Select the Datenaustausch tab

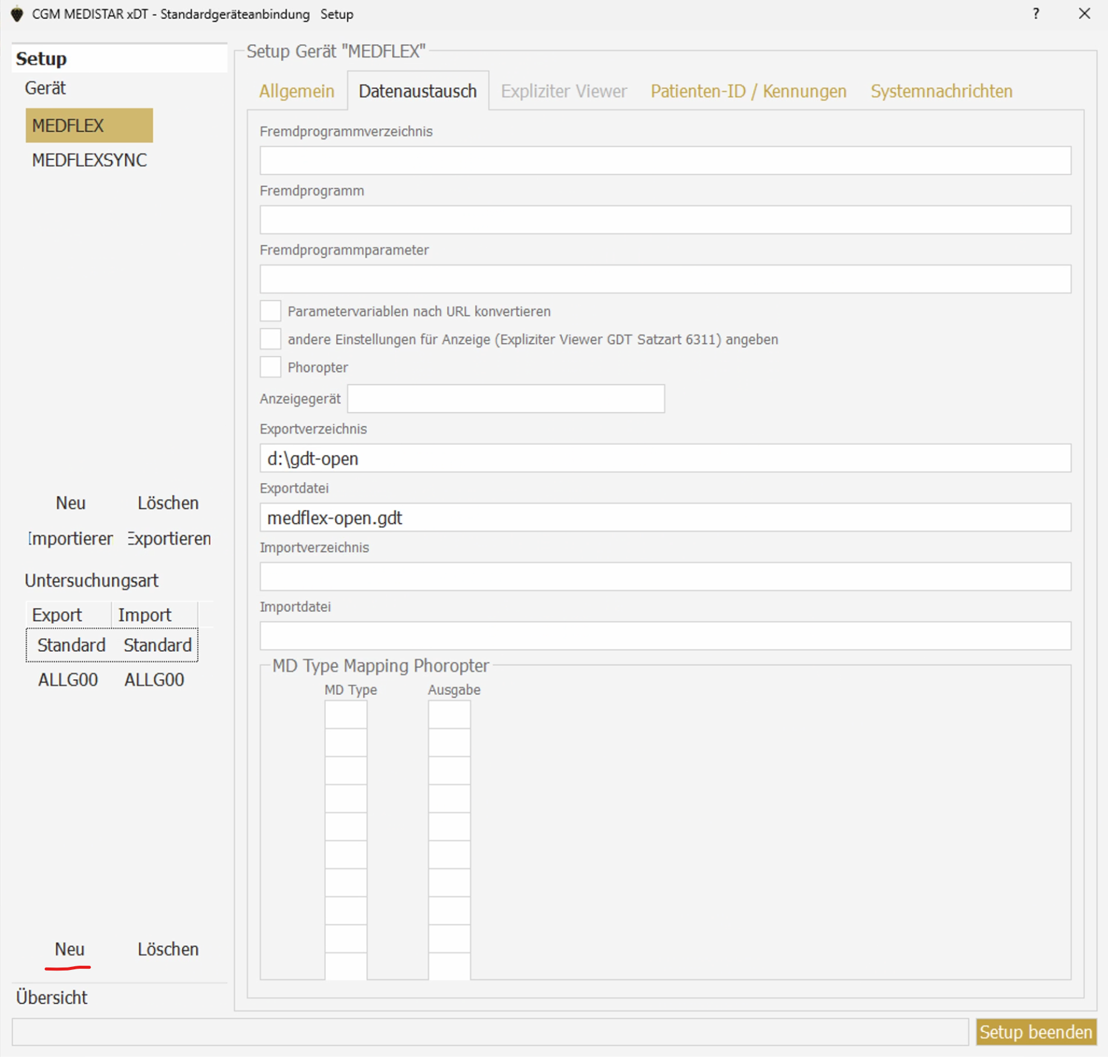417,91
